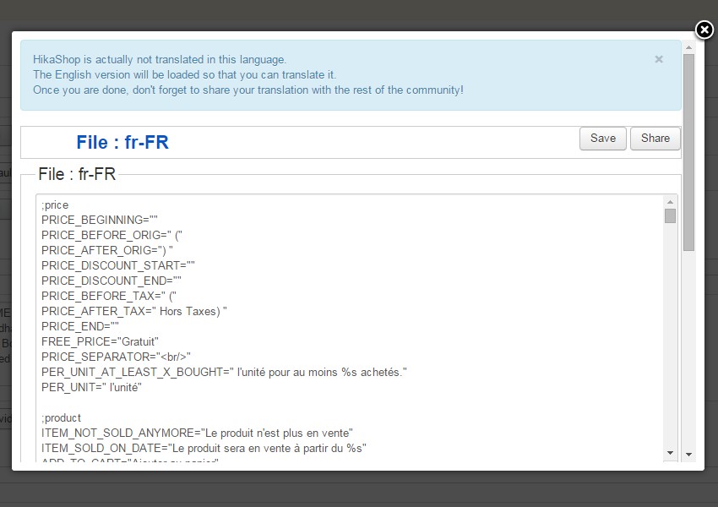Click the popup scrollbar up arrow
718x507 pixels.
[688, 47]
